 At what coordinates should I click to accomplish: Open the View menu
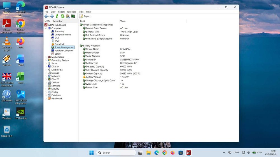pyautogui.click(x=53, y=12)
